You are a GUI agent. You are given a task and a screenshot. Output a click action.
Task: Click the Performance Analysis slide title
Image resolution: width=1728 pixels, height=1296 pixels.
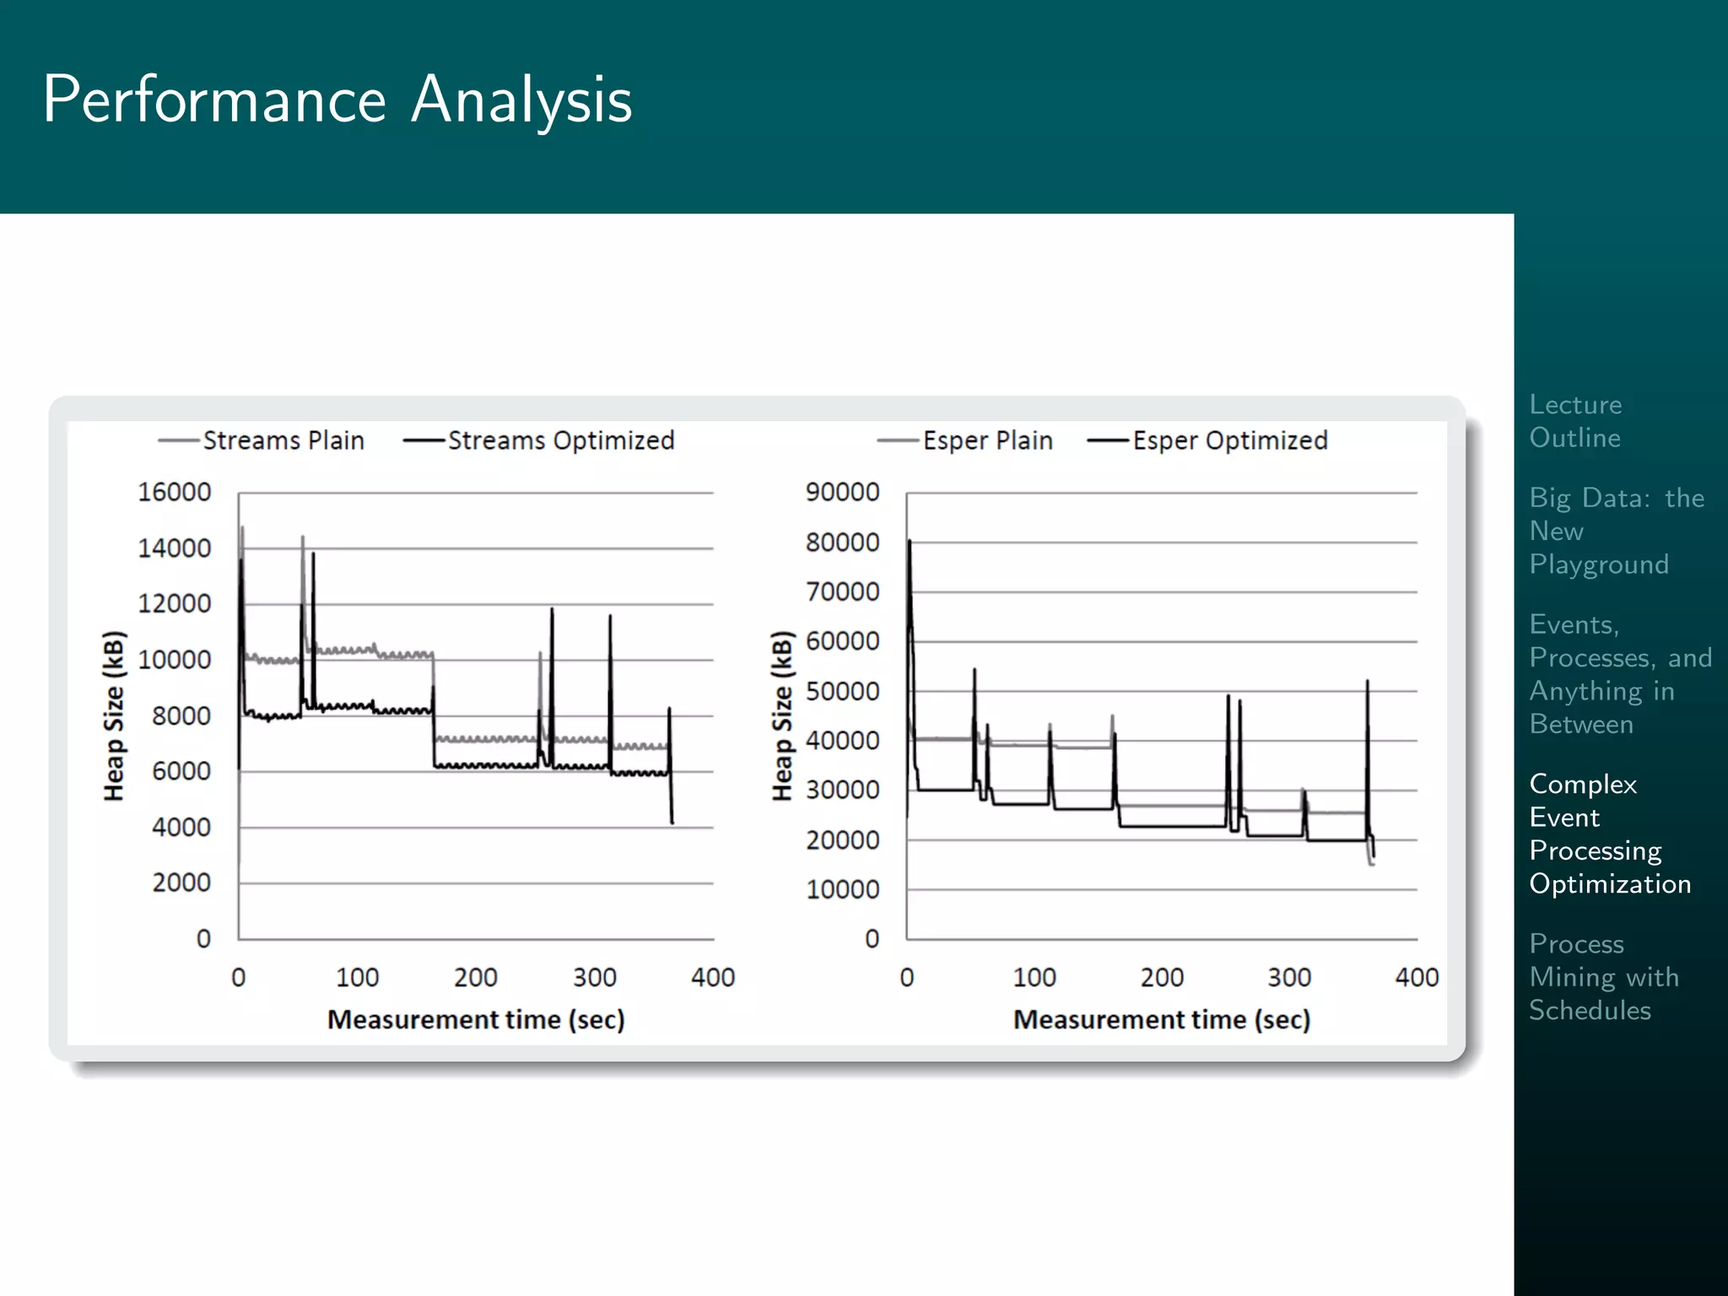pos(337,100)
